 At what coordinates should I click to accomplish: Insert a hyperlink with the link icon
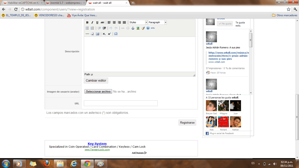click(x=123, y=28)
